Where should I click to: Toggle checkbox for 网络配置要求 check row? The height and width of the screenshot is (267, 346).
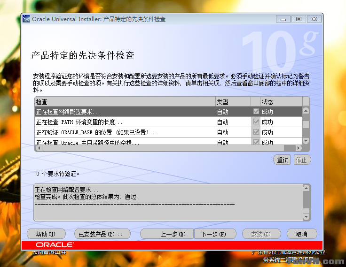point(256,112)
